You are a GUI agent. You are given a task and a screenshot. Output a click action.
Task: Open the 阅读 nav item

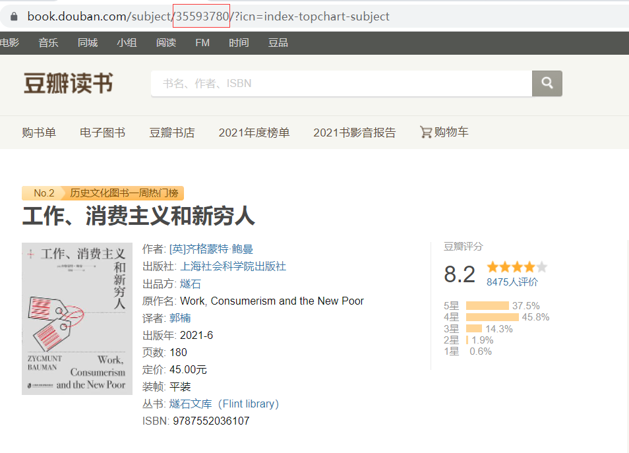pyautogui.click(x=166, y=43)
